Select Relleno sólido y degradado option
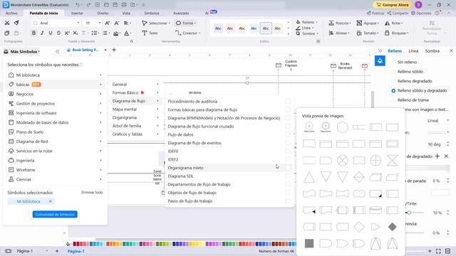Viewport: 456px width, 256px height. point(393,90)
